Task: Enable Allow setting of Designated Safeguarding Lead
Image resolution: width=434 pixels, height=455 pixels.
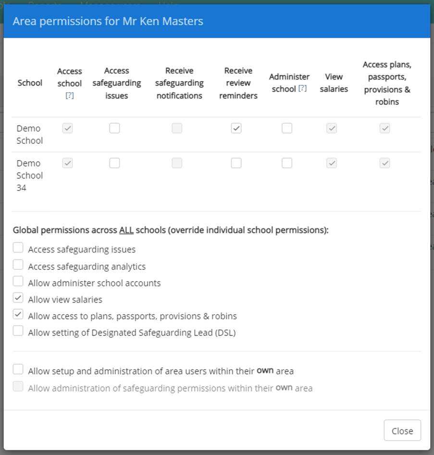Action: coord(18,330)
